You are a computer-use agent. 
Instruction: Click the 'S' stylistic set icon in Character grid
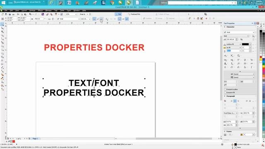[232, 64]
